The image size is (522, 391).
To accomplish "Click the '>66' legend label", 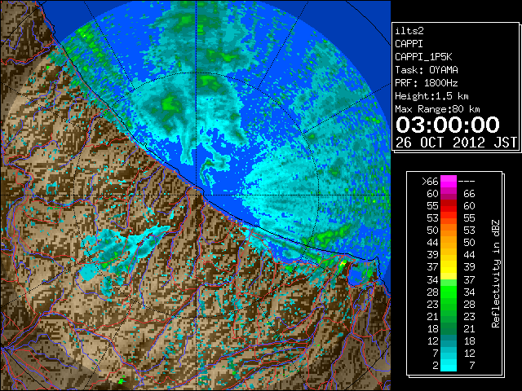I will coord(430,182).
